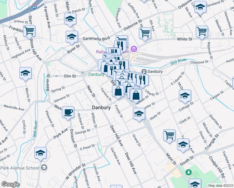Select the school marker near Morris St
234x188 pixels.
click(x=25, y=74)
